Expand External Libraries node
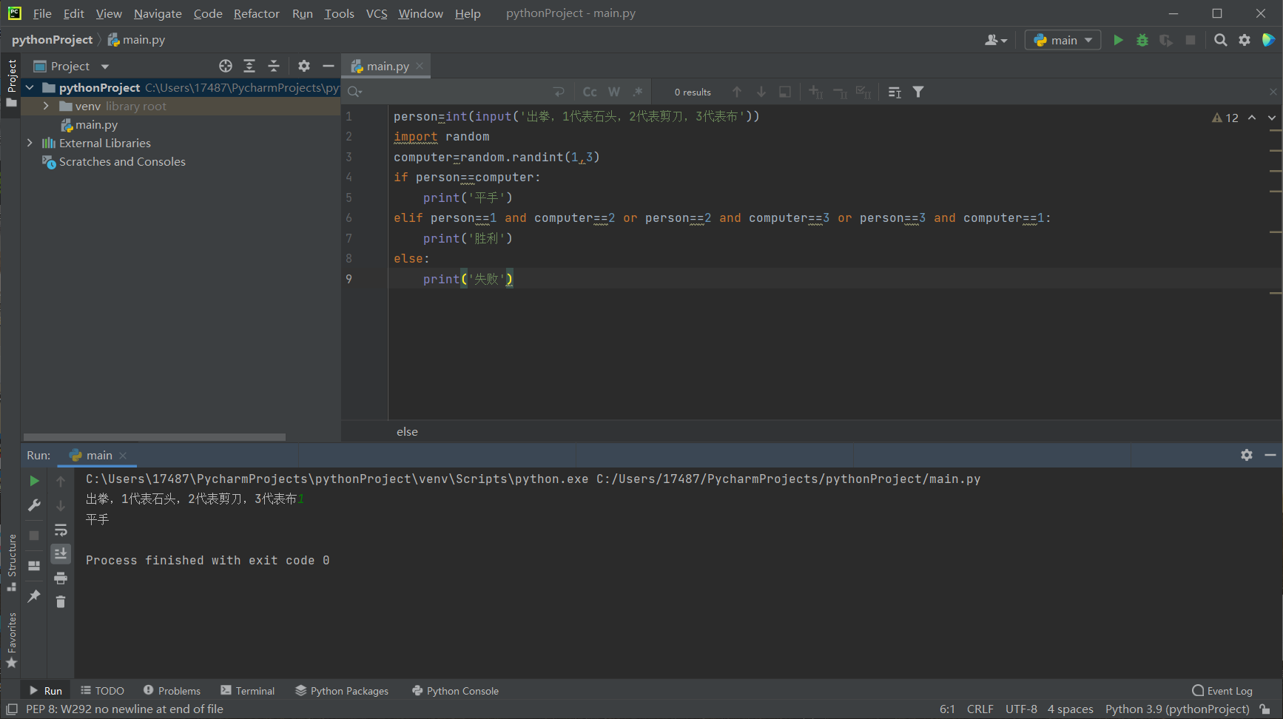This screenshot has height=719, width=1283. [x=30, y=143]
